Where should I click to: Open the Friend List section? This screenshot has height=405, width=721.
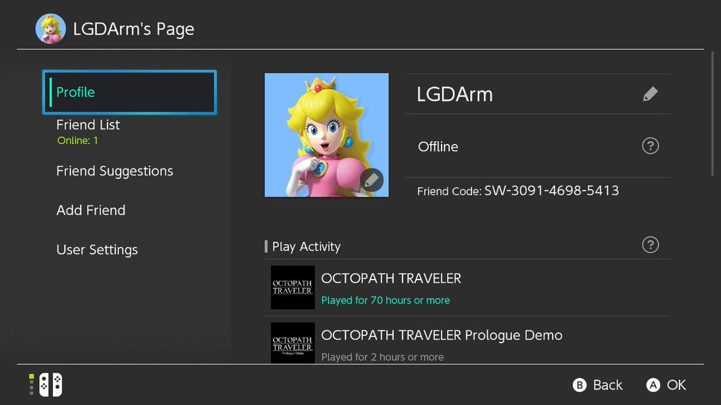pyautogui.click(x=88, y=125)
